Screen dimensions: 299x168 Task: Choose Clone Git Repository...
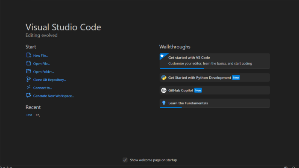50,80
